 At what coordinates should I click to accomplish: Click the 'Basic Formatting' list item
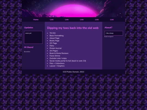pos(57,36)
